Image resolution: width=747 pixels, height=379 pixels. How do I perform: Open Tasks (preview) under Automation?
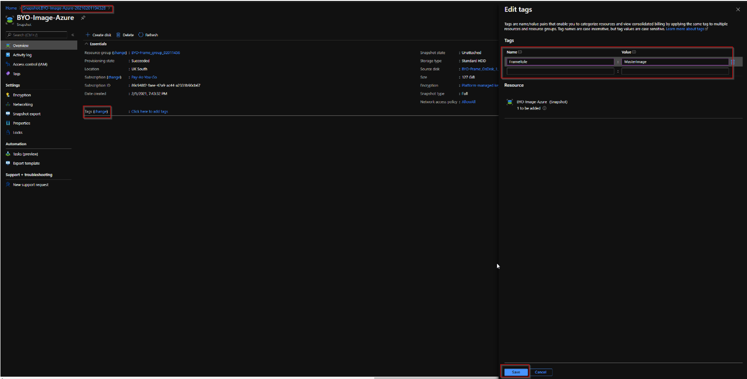coord(25,154)
